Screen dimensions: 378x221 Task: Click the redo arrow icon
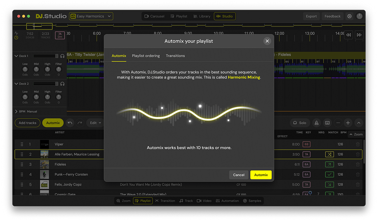click(80, 123)
